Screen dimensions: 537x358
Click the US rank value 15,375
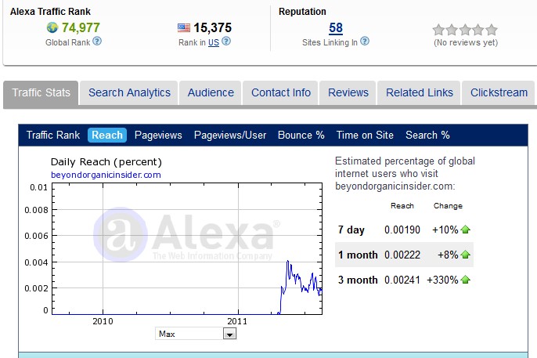click(213, 27)
